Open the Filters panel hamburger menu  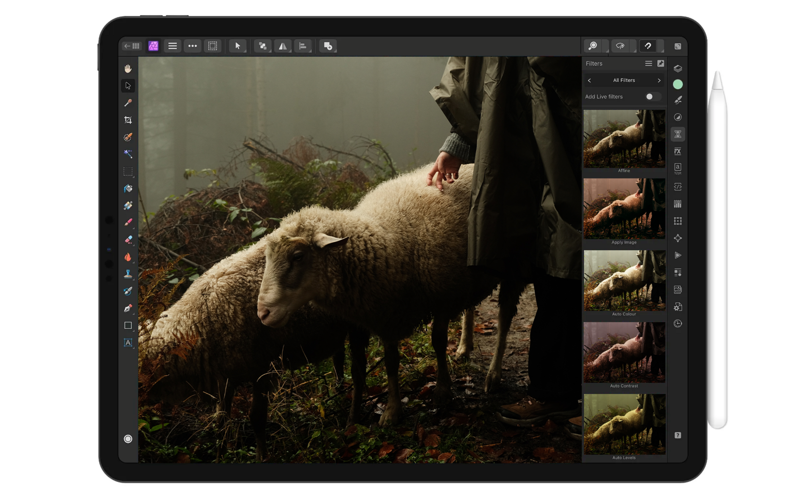[648, 64]
